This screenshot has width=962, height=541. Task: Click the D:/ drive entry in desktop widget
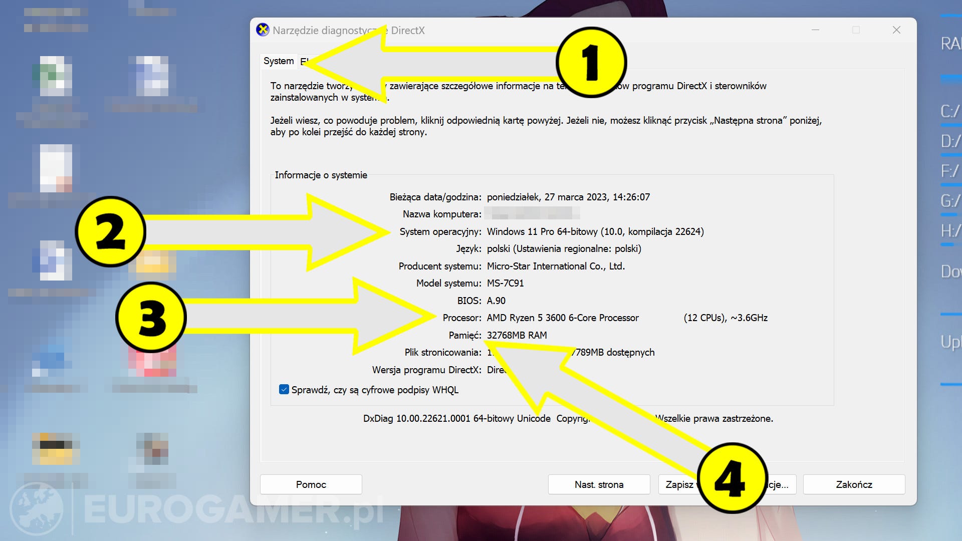point(950,141)
